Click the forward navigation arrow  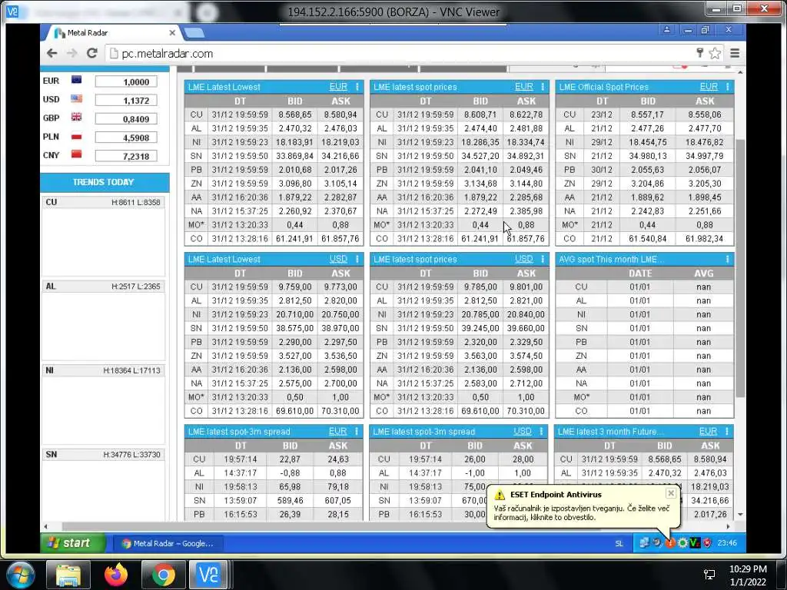tap(71, 53)
